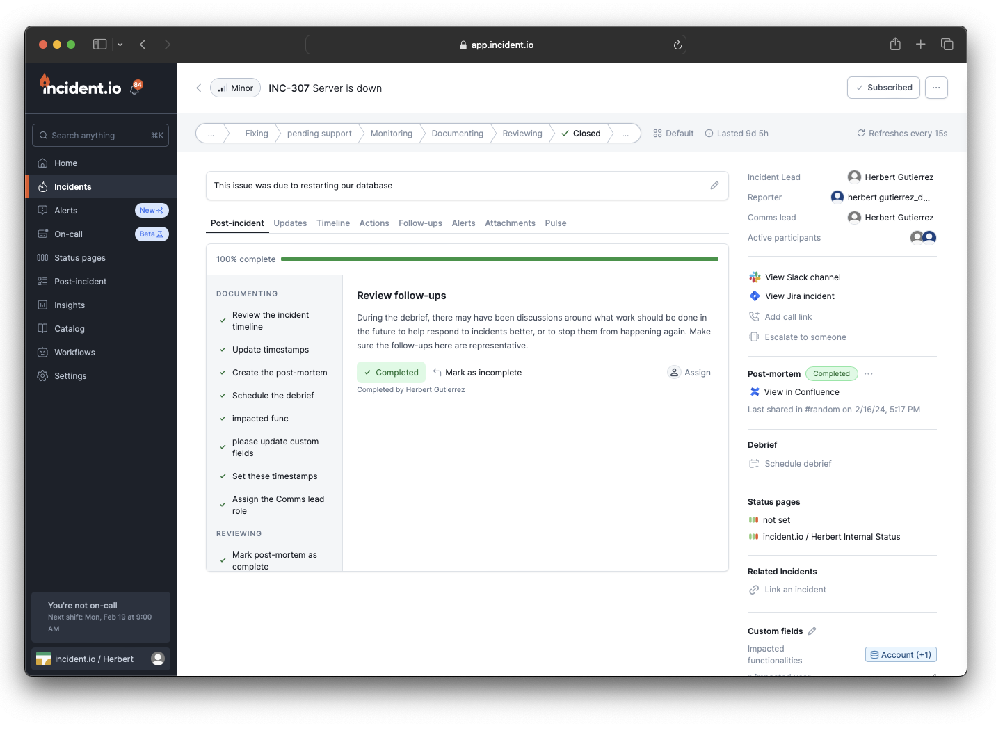
Task: Open View Slack channel link
Action: (x=795, y=277)
